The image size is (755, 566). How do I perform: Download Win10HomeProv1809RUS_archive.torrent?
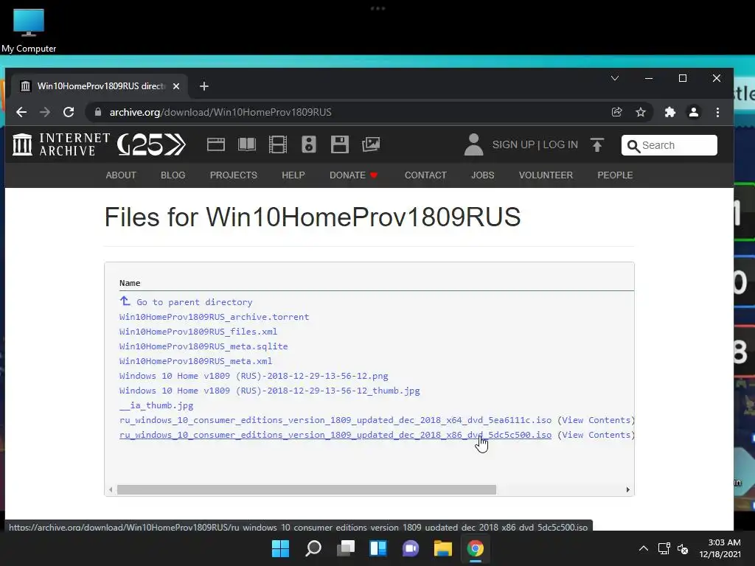pyautogui.click(x=215, y=317)
